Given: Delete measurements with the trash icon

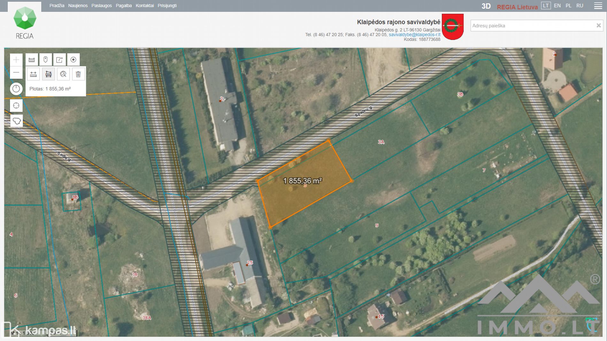Looking at the screenshot, I should (78, 74).
